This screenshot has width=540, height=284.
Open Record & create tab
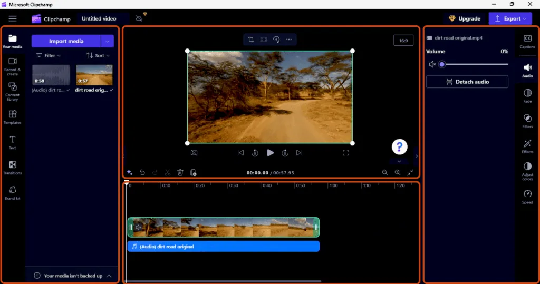[13, 66]
